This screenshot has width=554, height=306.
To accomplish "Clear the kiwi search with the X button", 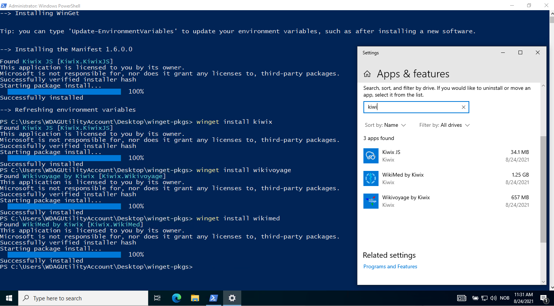I will [x=463, y=107].
